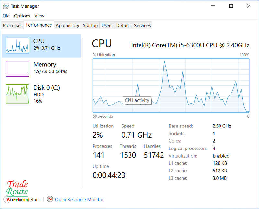Open the File menu
This screenshot has height=209, width=259.
6,16
